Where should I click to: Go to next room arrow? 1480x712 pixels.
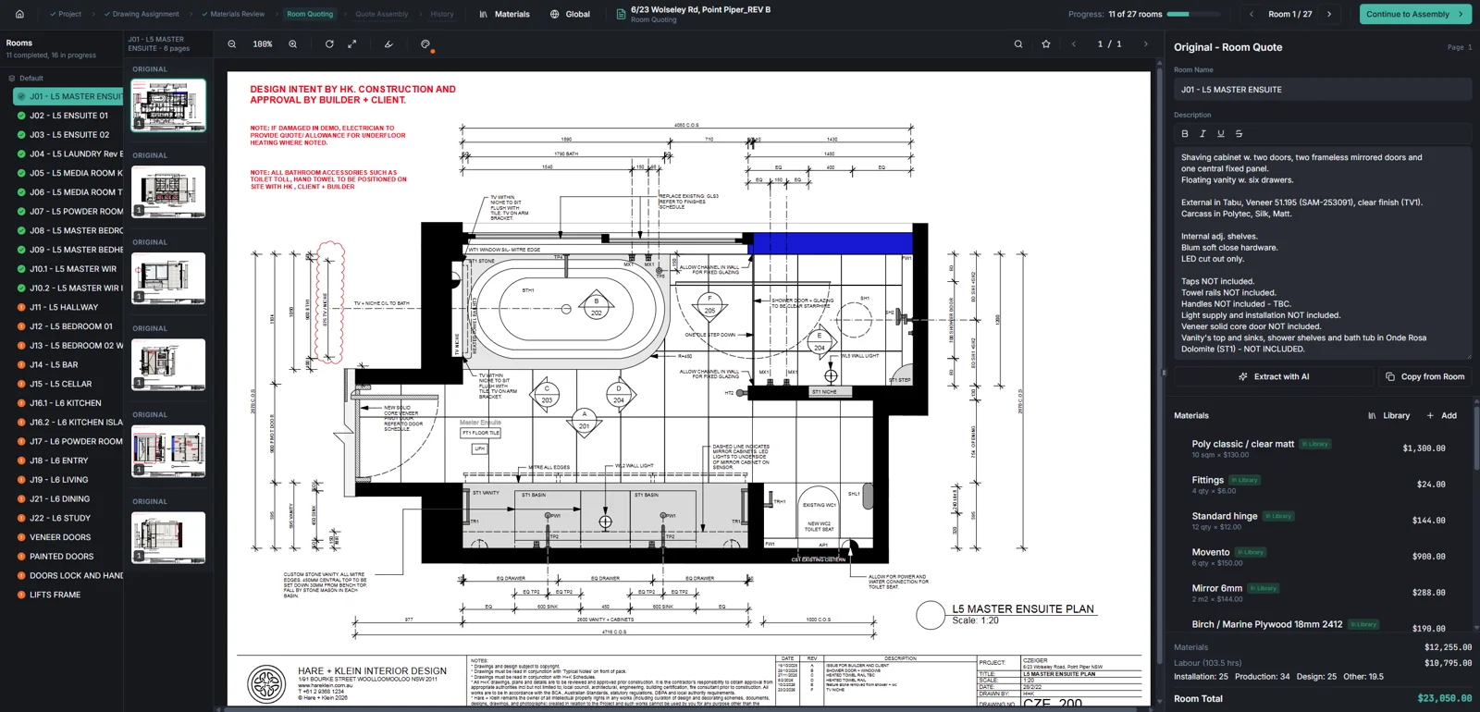pos(1329,14)
